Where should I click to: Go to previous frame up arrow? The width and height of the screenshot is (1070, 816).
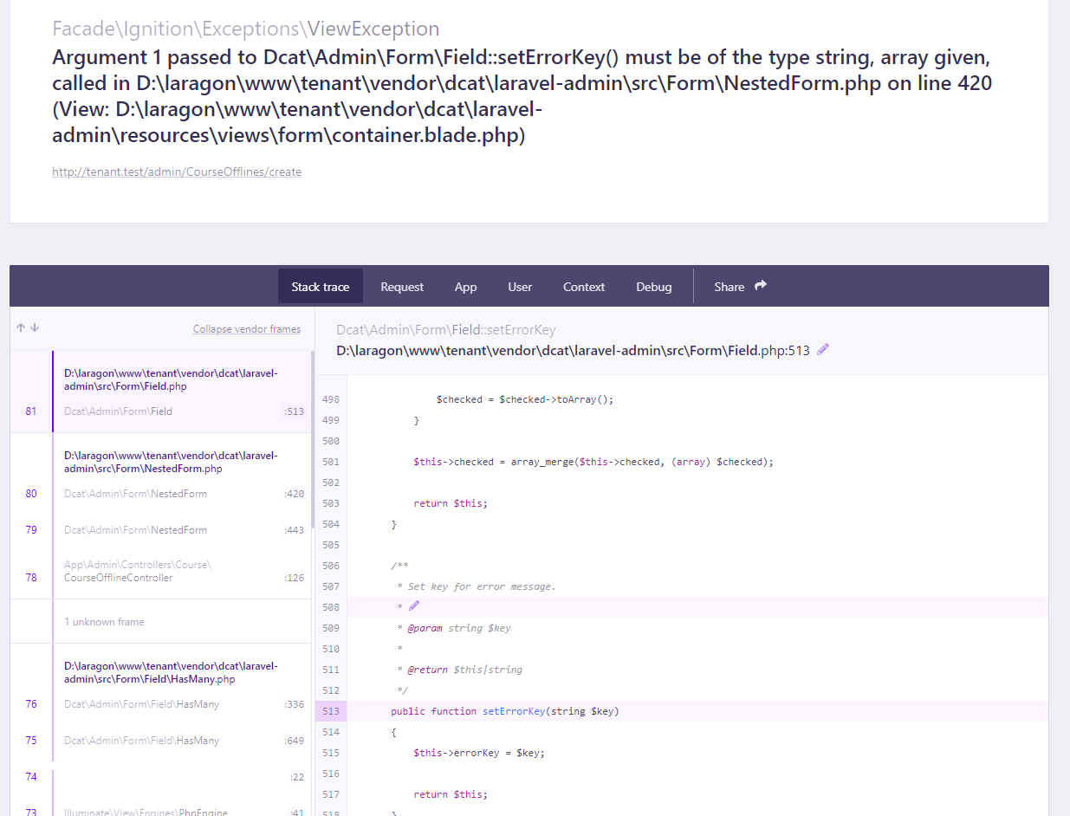pos(20,328)
